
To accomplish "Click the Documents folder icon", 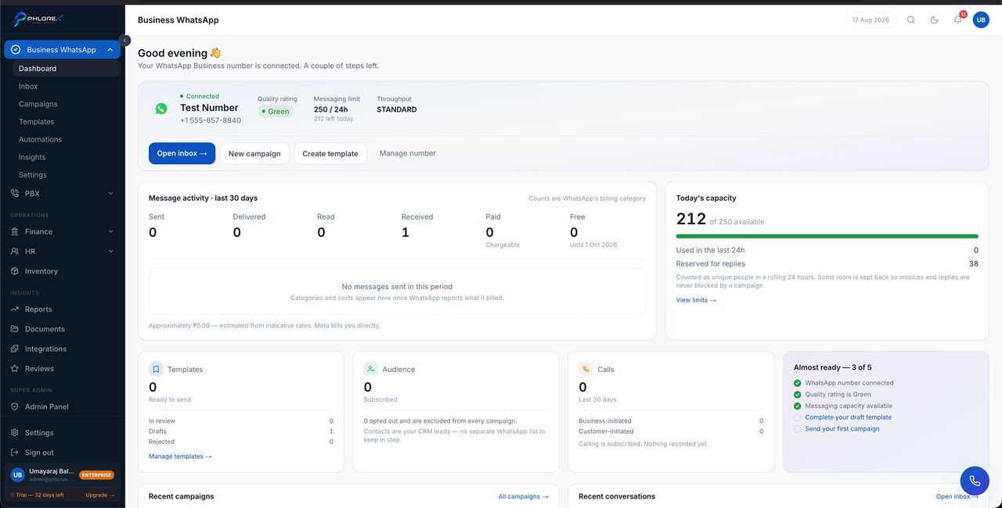I will 16,329.
